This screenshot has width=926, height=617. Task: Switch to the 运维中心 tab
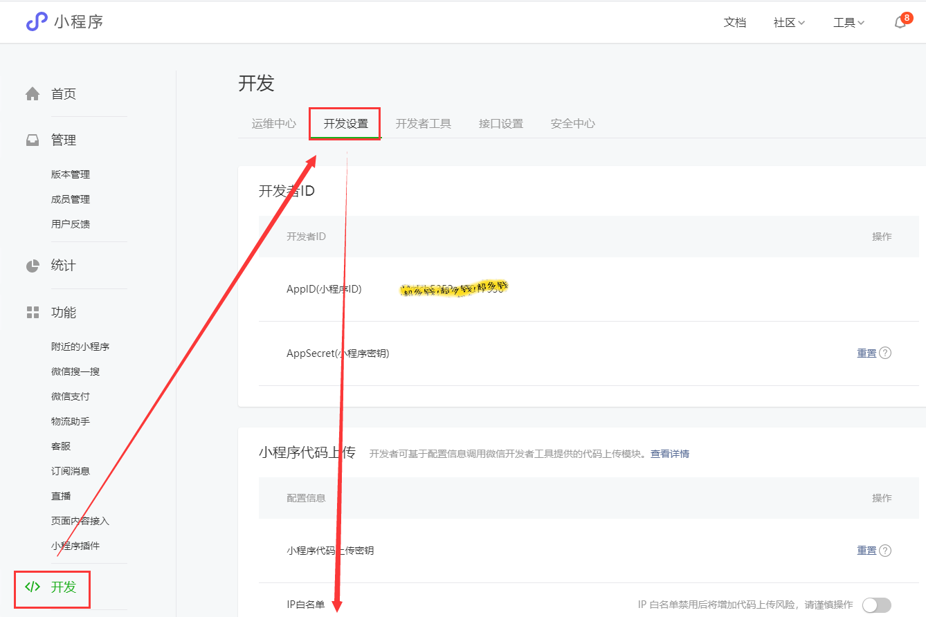[x=274, y=124]
